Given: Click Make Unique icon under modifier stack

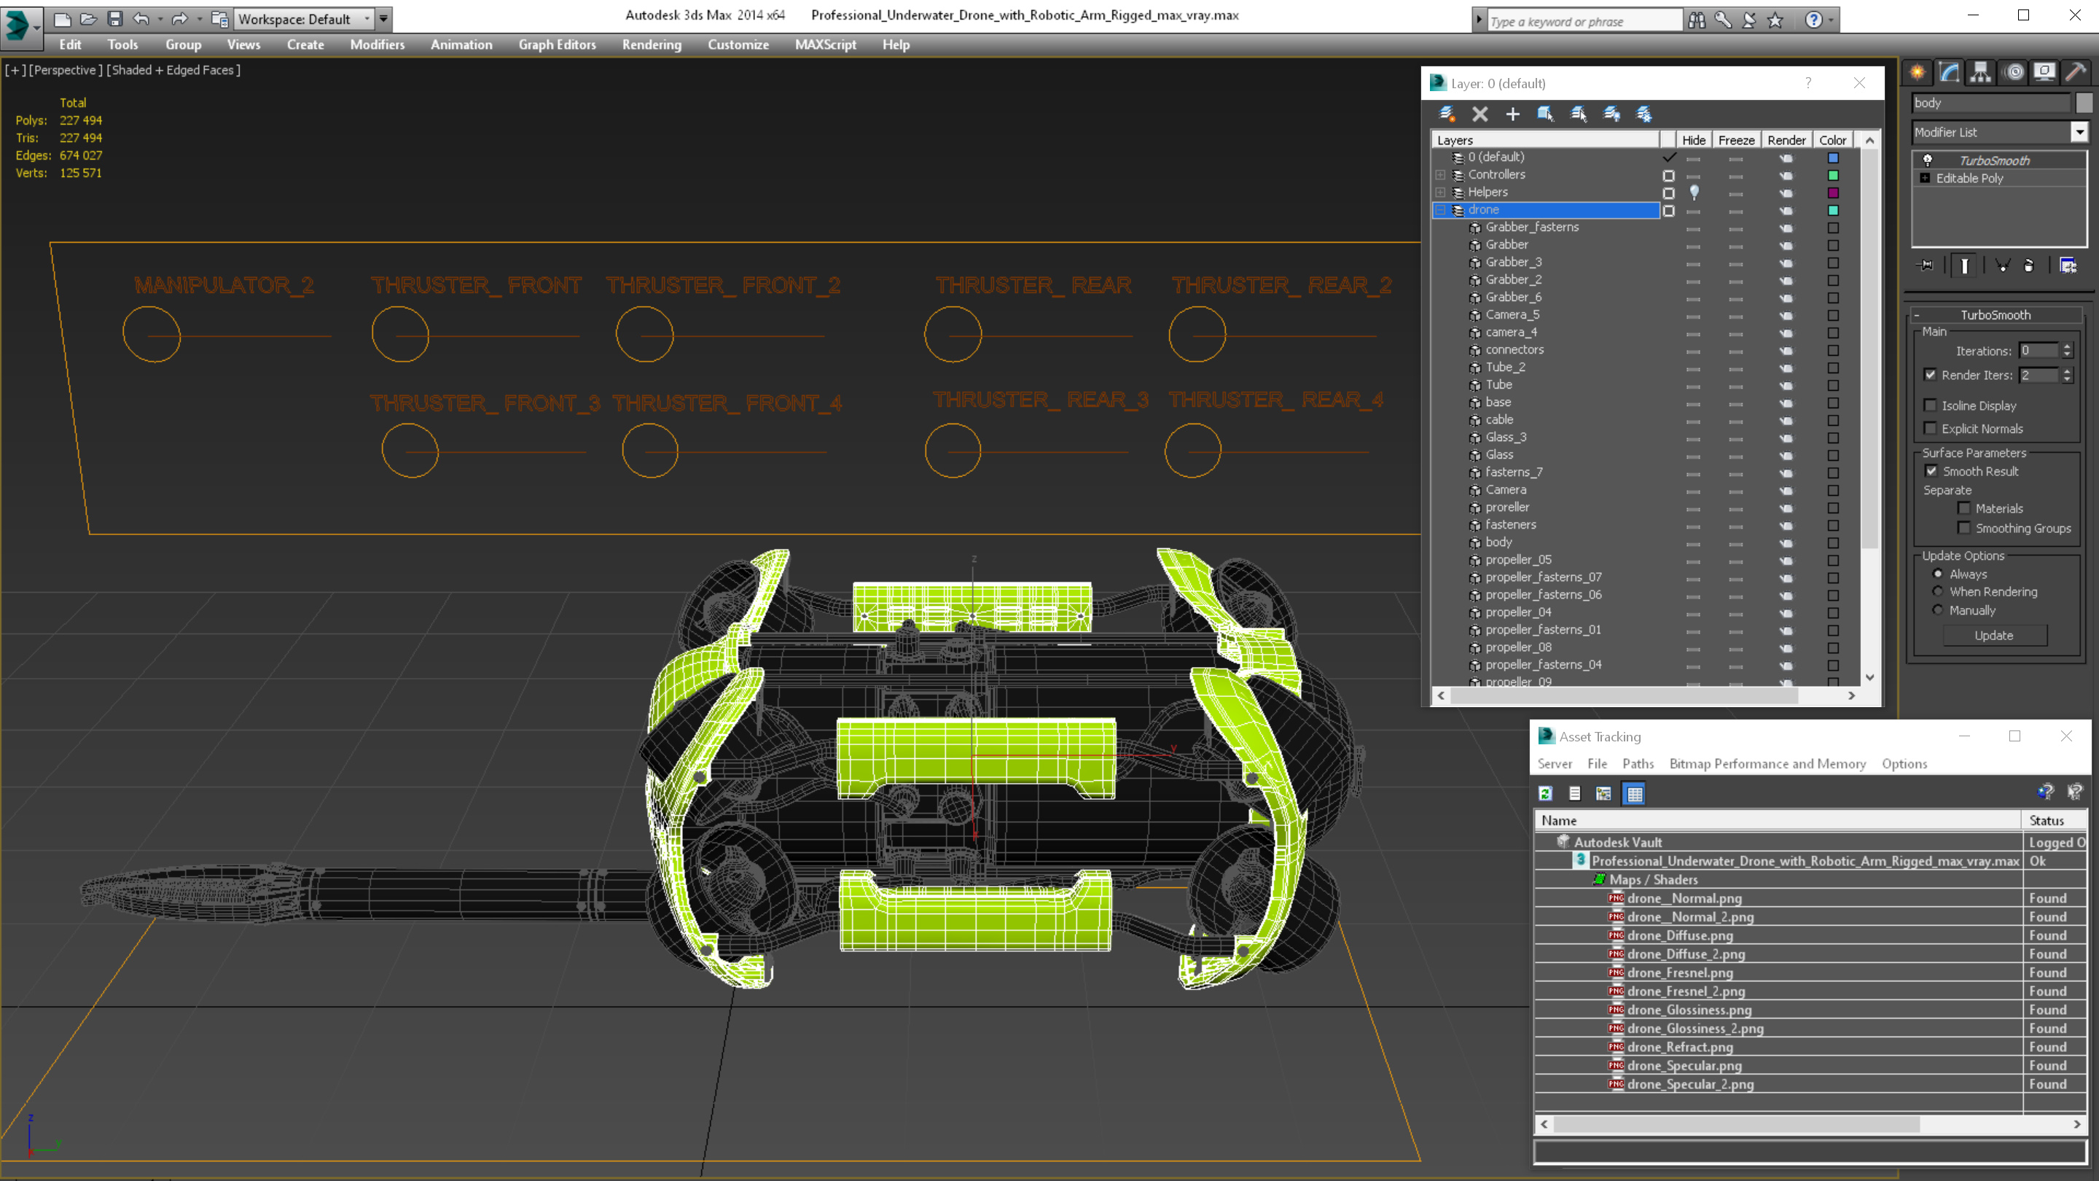Looking at the screenshot, I should pos(2002,265).
